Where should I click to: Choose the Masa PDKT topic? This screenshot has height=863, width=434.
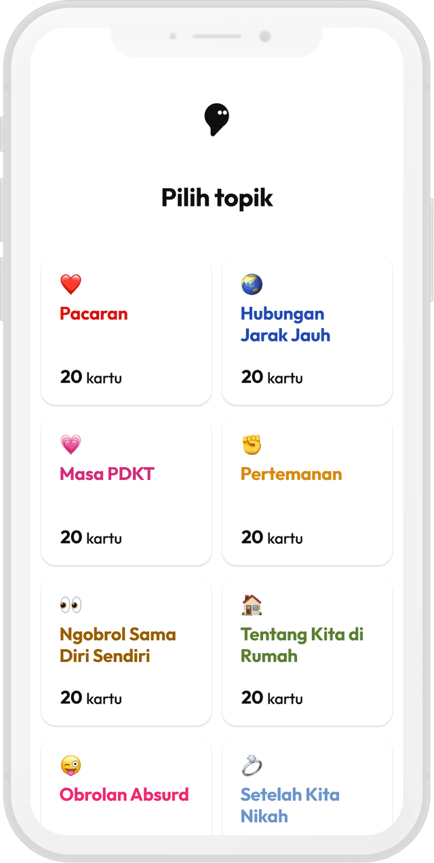pyautogui.click(x=126, y=491)
